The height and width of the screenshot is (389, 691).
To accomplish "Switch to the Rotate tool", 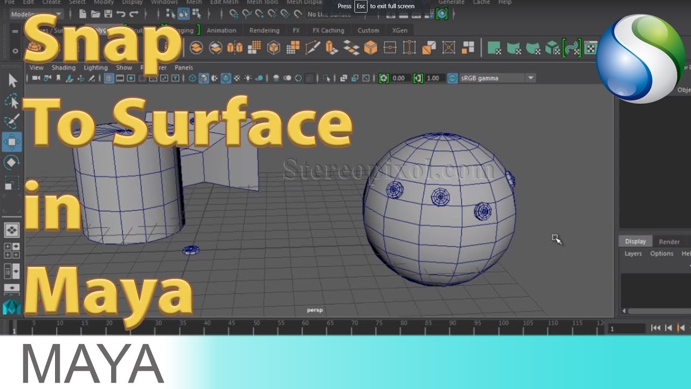I will point(12,163).
